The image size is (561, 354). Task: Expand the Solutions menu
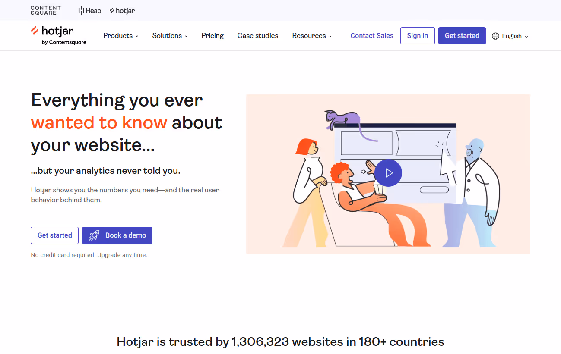pyautogui.click(x=170, y=36)
